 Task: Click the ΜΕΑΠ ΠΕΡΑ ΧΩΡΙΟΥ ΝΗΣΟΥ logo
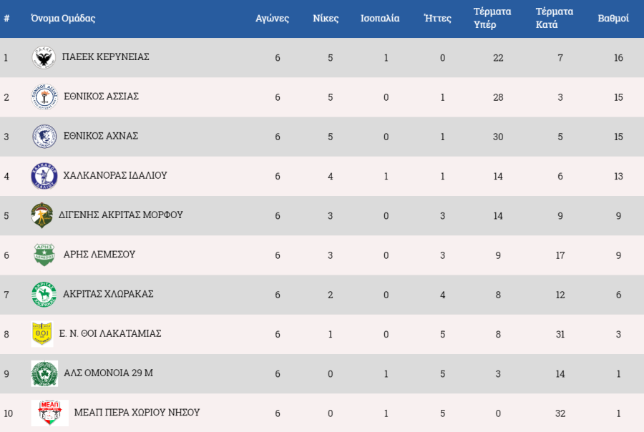pos(49,413)
